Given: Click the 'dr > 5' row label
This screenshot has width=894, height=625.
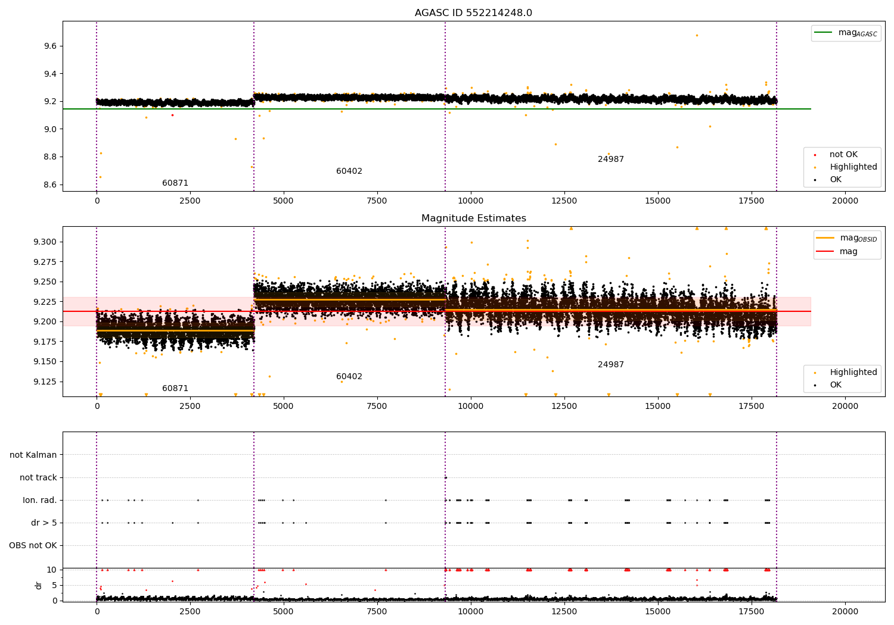Looking at the screenshot, I should click(x=44, y=523).
